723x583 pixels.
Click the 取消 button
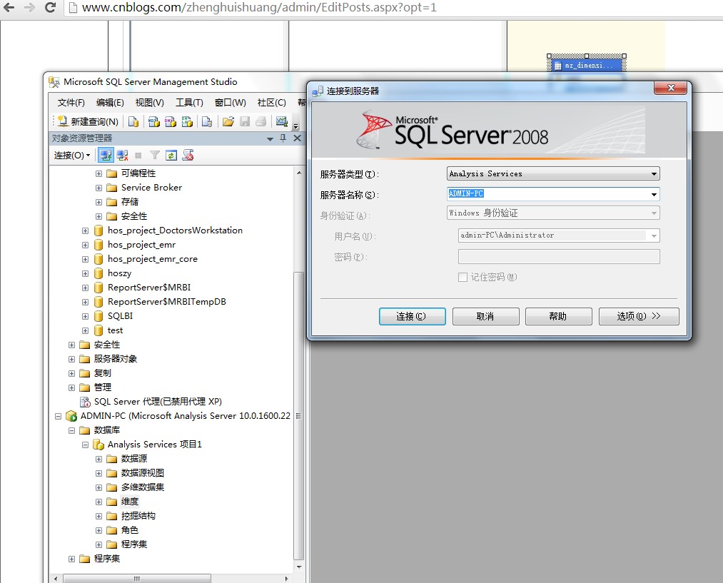[x=485, y=317]
